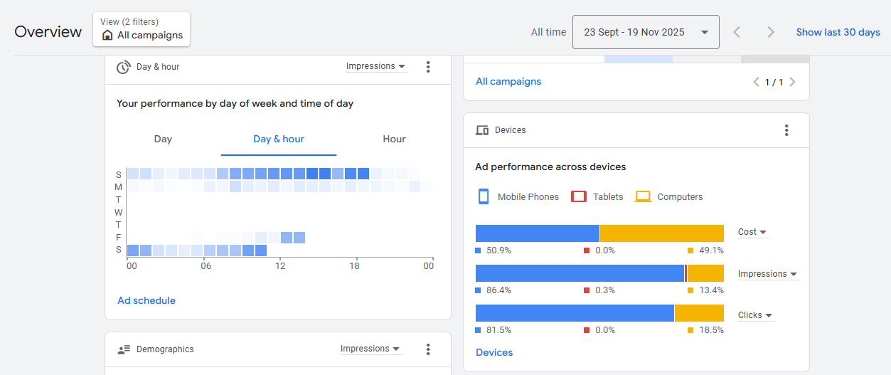Screen dimensions: 891x375
Task: Toggle Tablets legend item
Action: 597,197
